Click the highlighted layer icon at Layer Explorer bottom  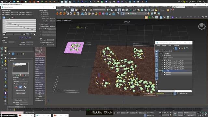(x=175, y=93)
